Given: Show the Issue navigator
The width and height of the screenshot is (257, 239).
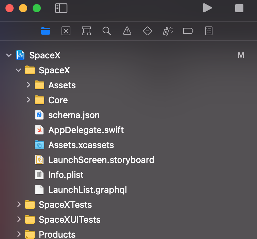Looking at the screenshot, I should point(127,31).
